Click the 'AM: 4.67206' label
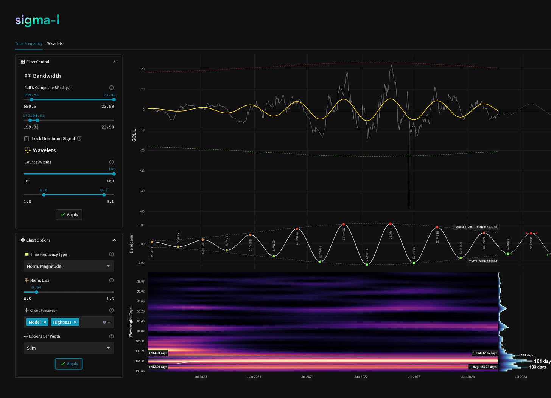This screenshot has width=551, height=398. pos(463,227)
